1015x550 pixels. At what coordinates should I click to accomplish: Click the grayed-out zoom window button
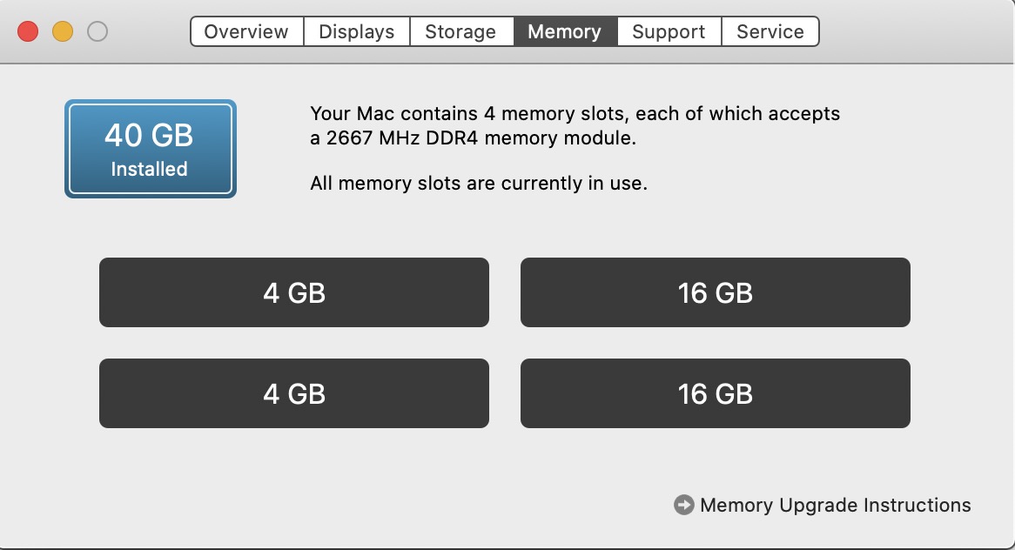97,32
